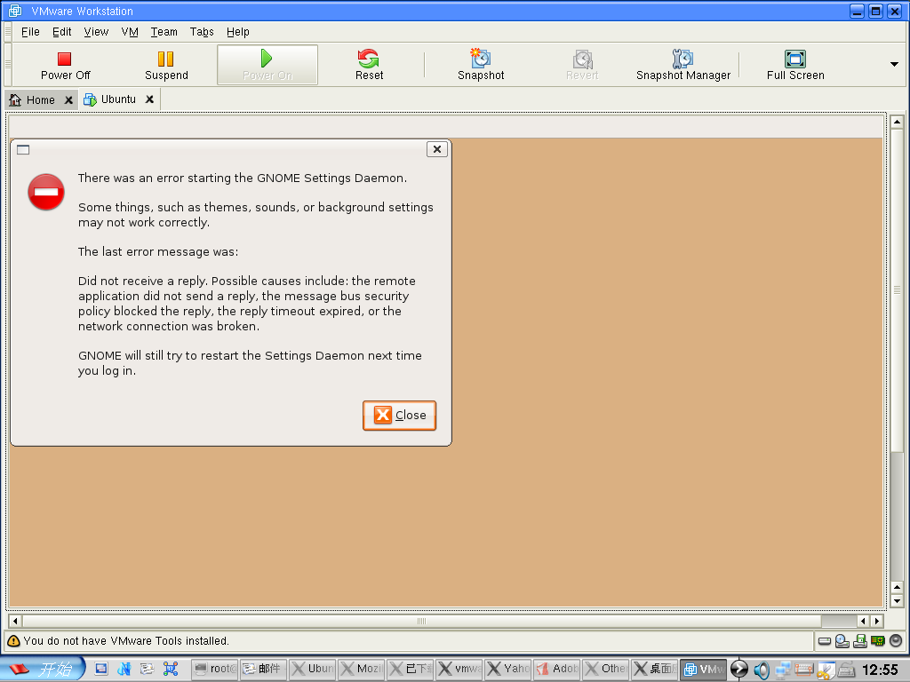Open the 邮件 mail taskbar item
Image resolution: width=910 pixels, height=682 pixels.
point(264,669)
